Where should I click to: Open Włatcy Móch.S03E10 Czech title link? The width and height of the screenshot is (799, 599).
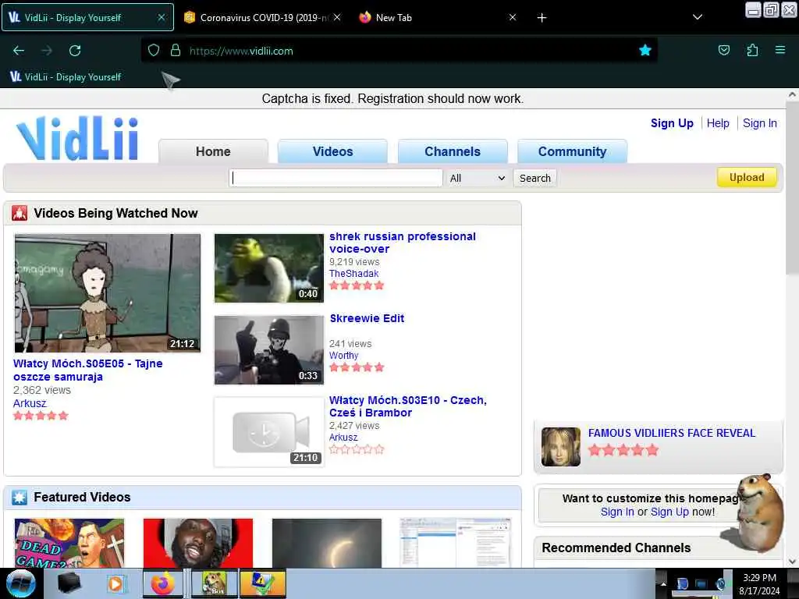407,406
